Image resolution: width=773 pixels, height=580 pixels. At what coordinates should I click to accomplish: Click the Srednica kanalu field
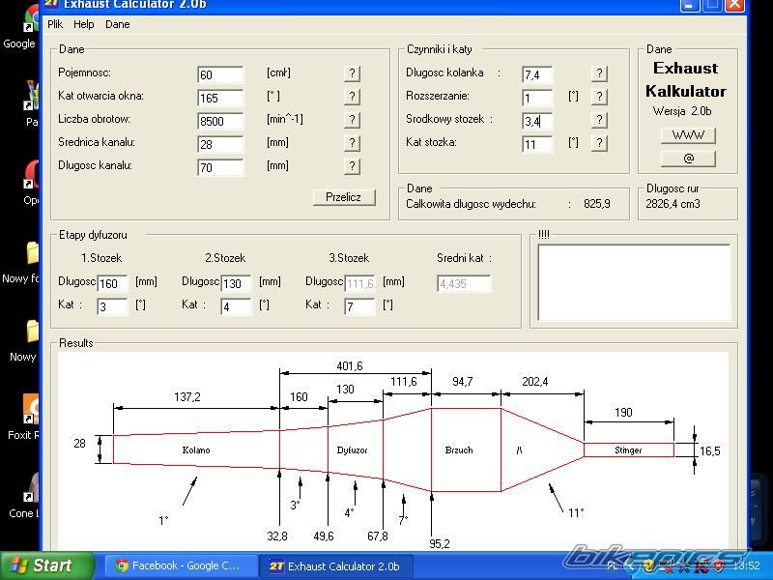[x=220, y=144]
